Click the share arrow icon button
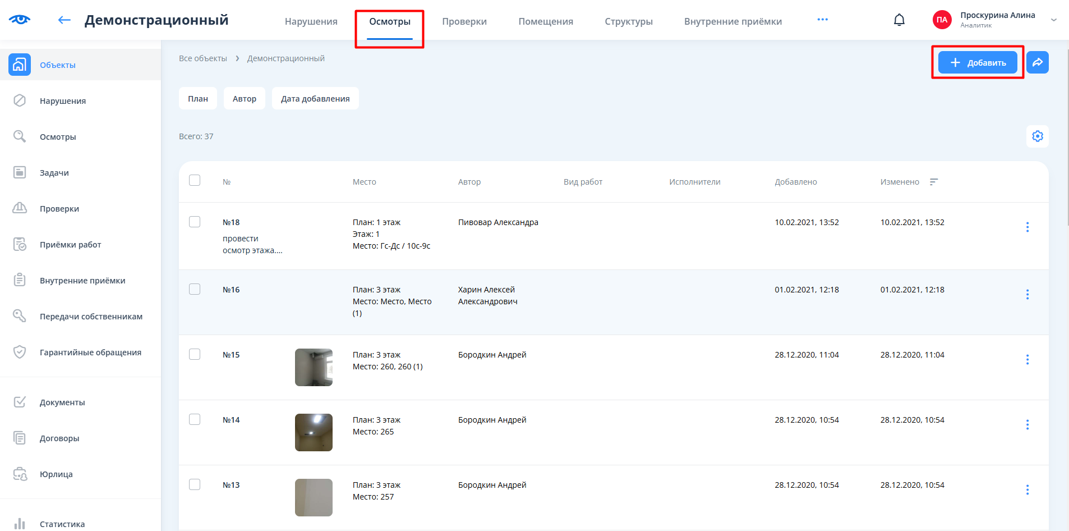The height and width of the screenshot is (531, 1069). pos(1037,62)
